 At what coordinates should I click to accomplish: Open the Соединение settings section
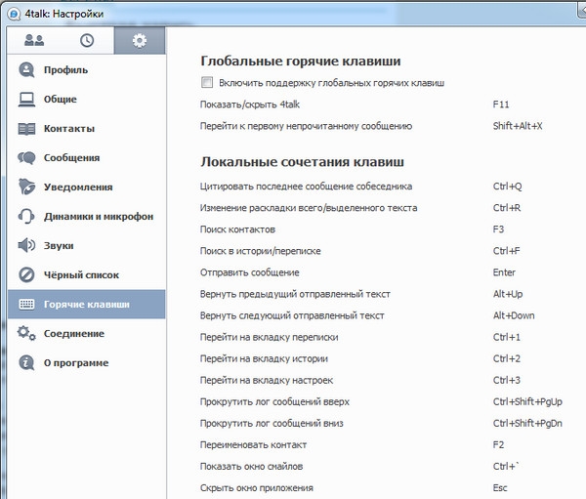[74, 334]
